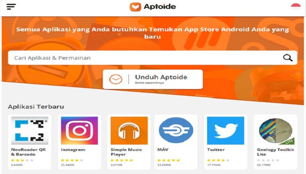Open the hamburger menu icon
The height and width of the screenshot is (174, 306).
(x=11, y=7)
